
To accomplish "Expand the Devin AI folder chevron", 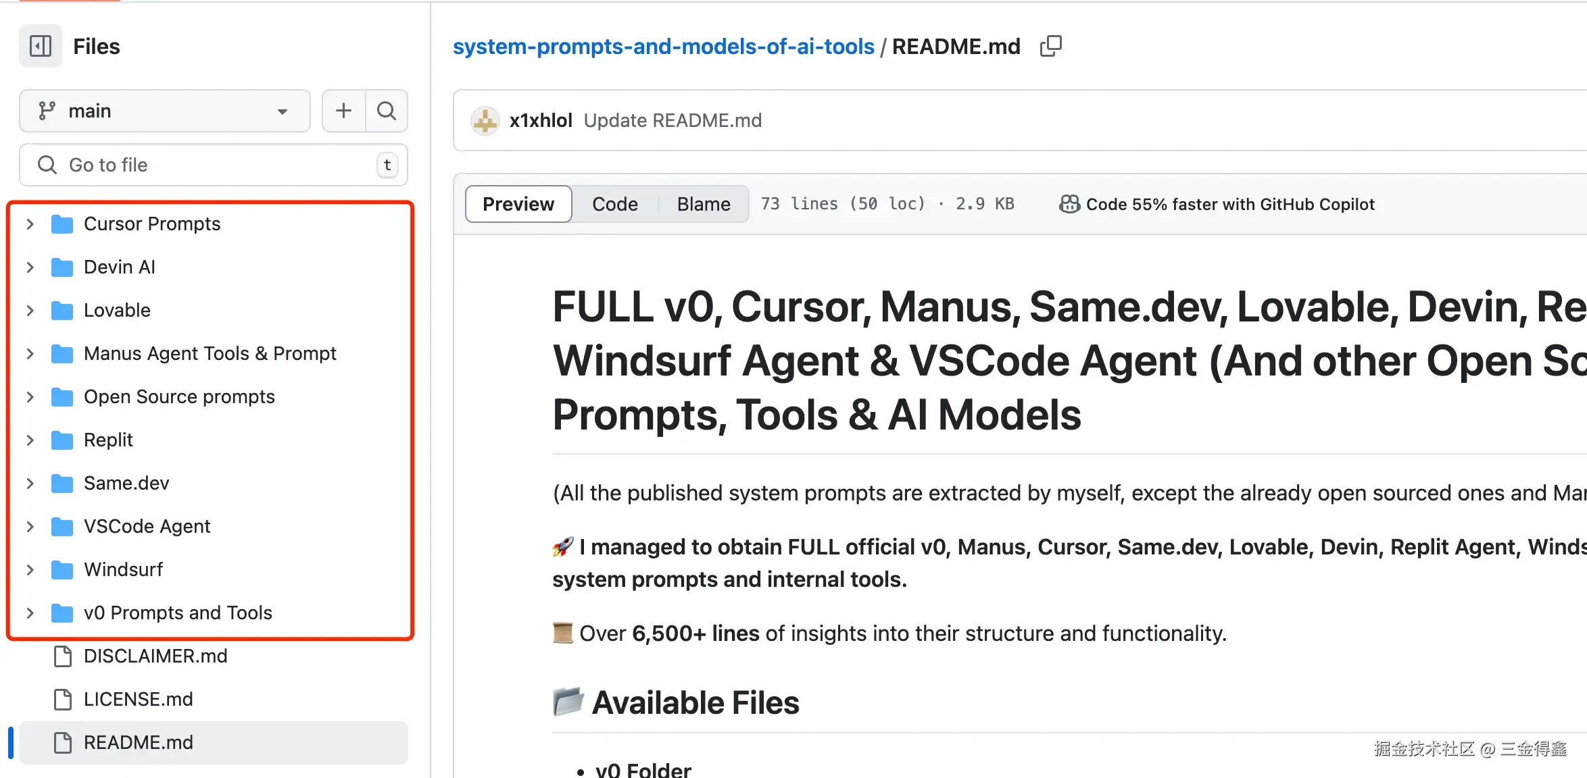I will point(30,267).
